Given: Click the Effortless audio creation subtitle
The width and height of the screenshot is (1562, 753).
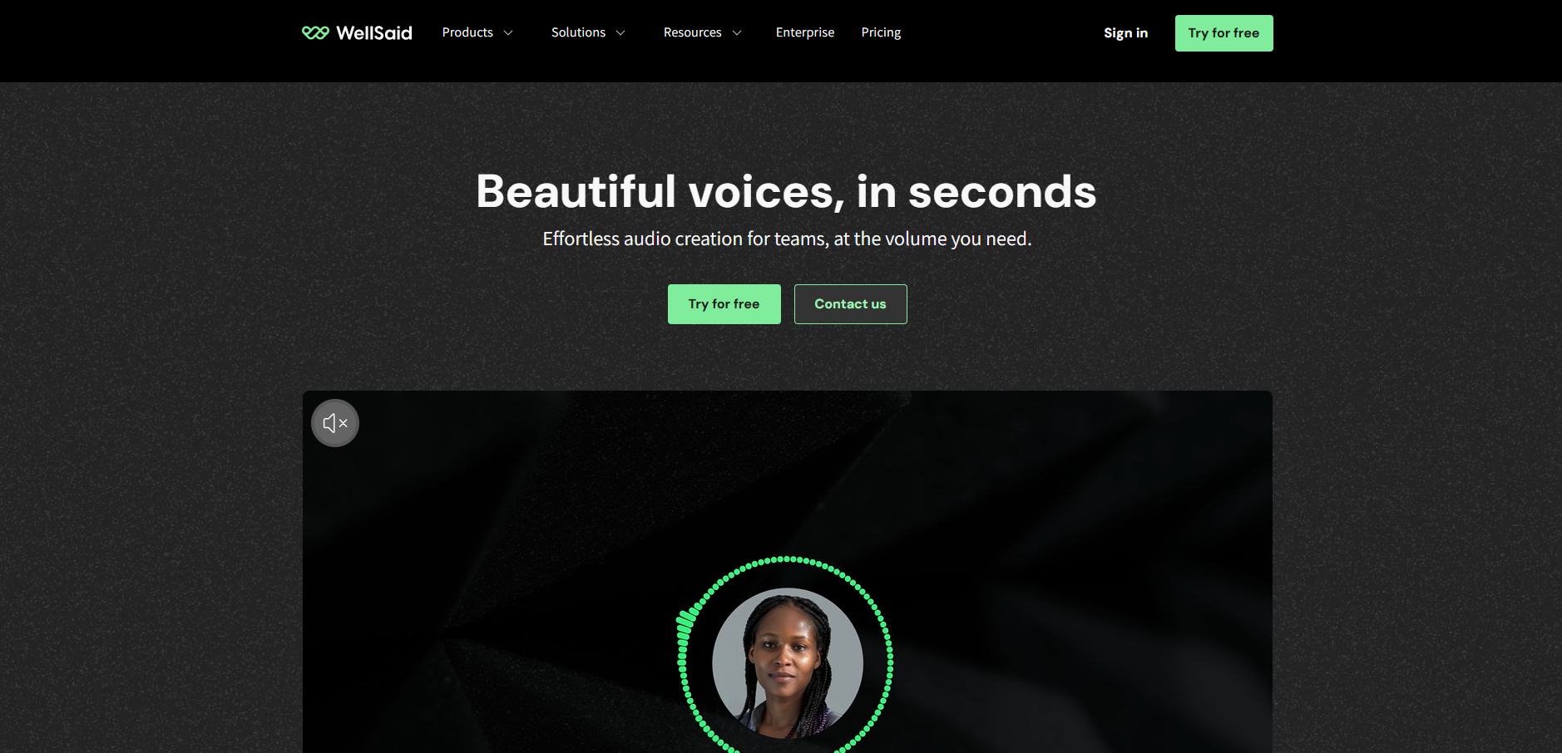Looking at the screenshot, I should click(787, 239).
